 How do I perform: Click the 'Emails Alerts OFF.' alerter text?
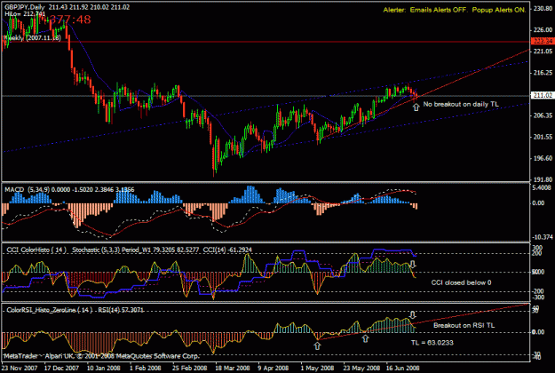(439, 10)
